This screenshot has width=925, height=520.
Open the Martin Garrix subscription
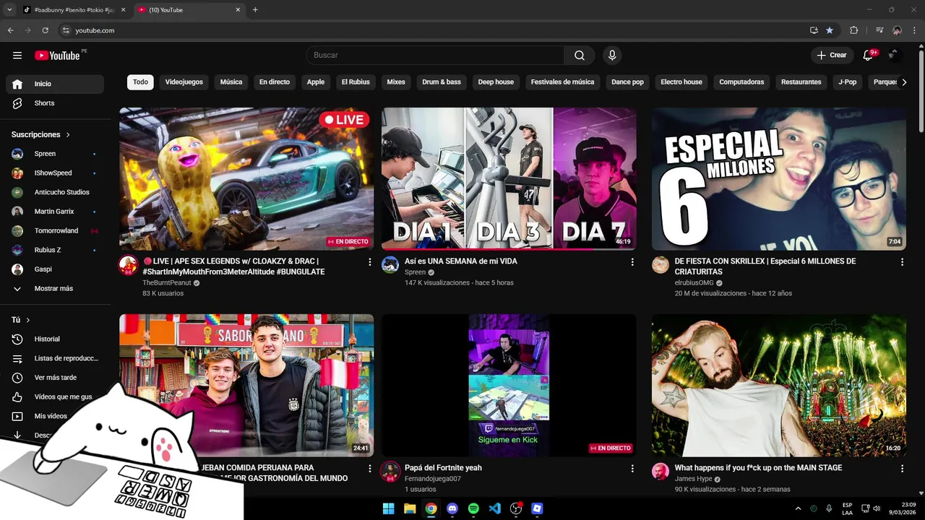pyautogui.click(x=55, y=212)
